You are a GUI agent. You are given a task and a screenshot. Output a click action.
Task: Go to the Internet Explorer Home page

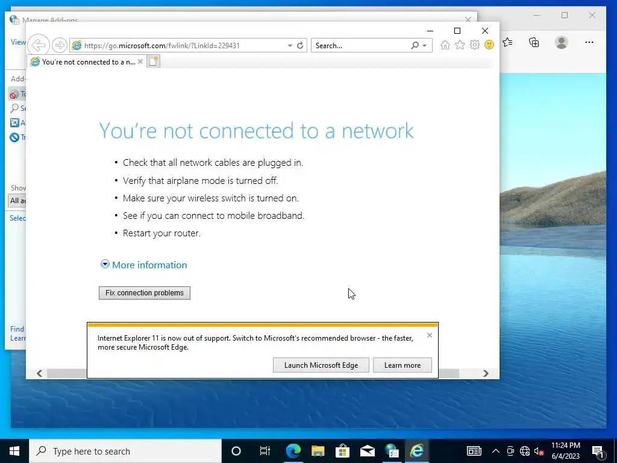pyautogui.click(x=445, y=45)
